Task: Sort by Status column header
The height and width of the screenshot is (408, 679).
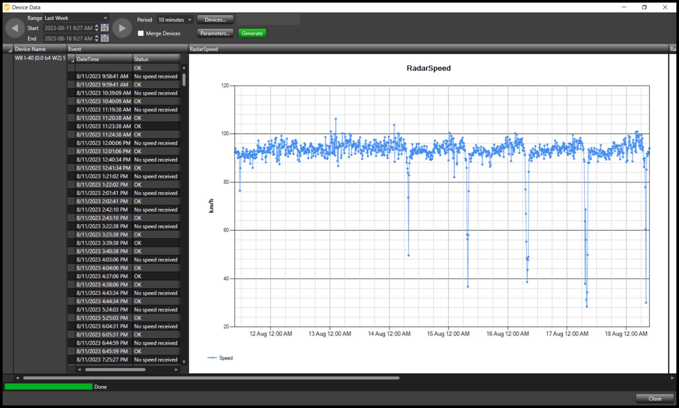Action: coord(156,59)
